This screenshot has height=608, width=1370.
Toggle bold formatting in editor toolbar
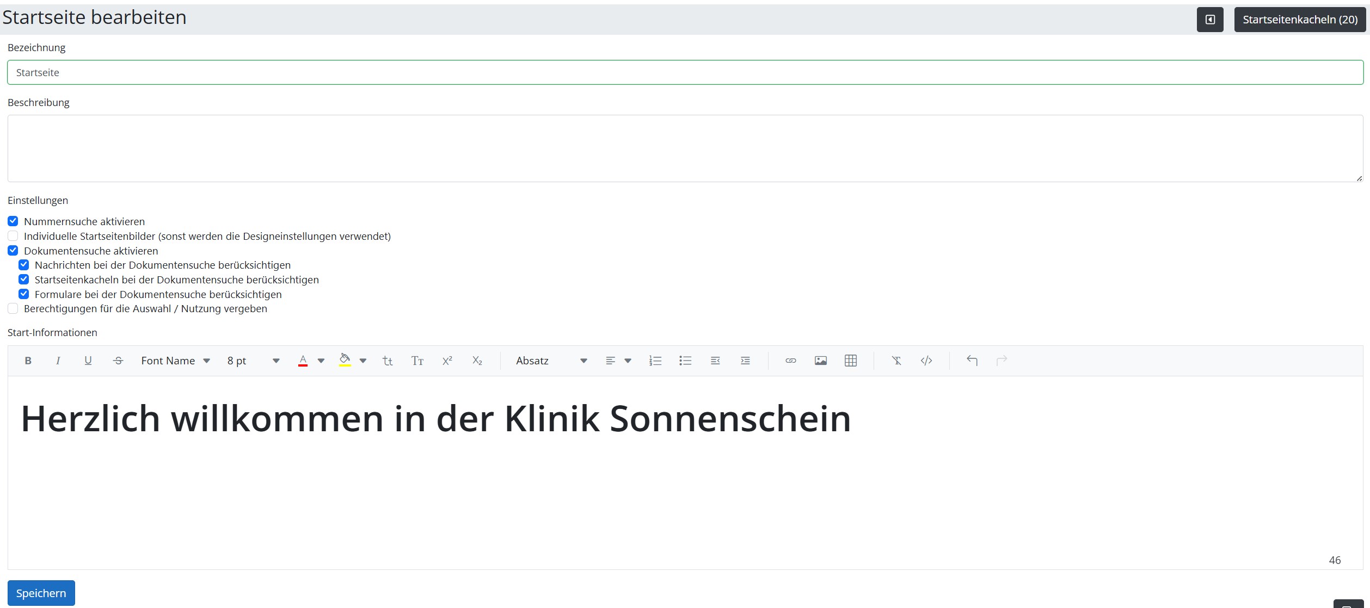[28, 361]
